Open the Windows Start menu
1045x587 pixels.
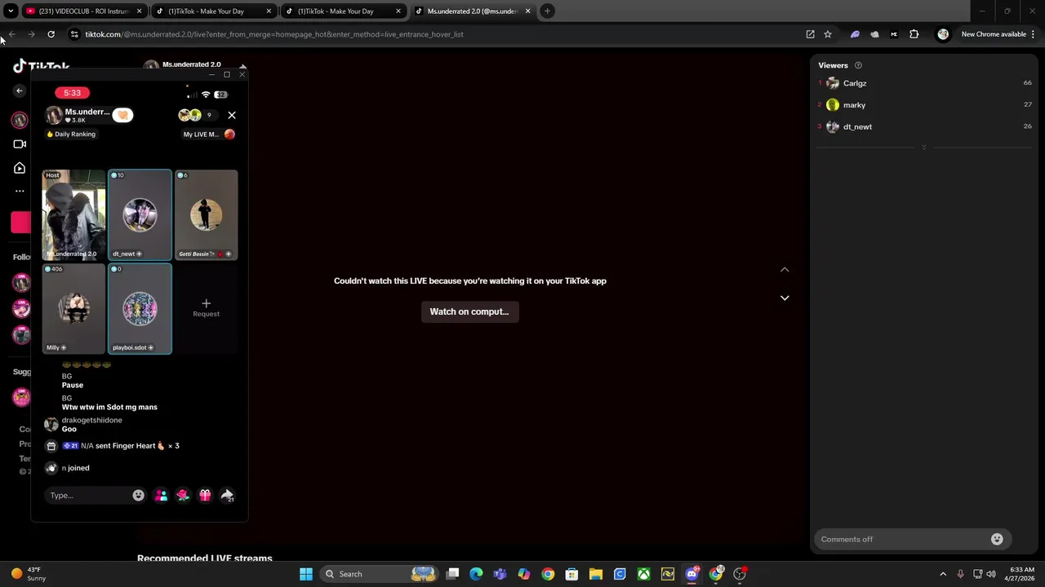coord(306,574)
